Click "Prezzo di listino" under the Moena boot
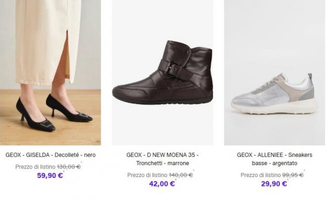326x200 pixels. (147, 175)
